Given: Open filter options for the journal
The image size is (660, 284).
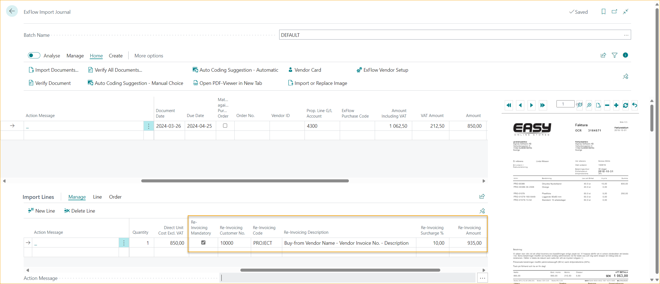Looking at the screenshot, I should point(614,55).
